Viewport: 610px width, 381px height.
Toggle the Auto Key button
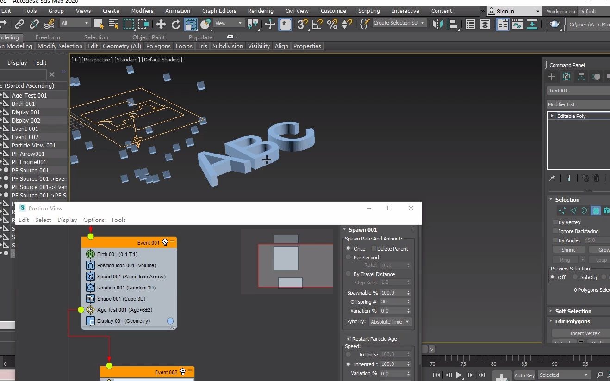524,375
